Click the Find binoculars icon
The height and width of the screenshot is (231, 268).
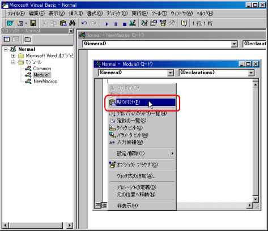pyautogui.click(x=73, y=23)
